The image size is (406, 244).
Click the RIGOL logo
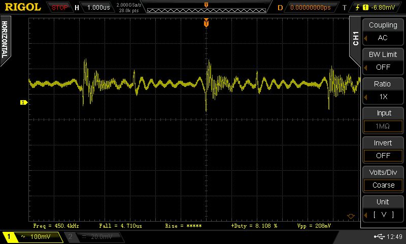pos(23,7)
